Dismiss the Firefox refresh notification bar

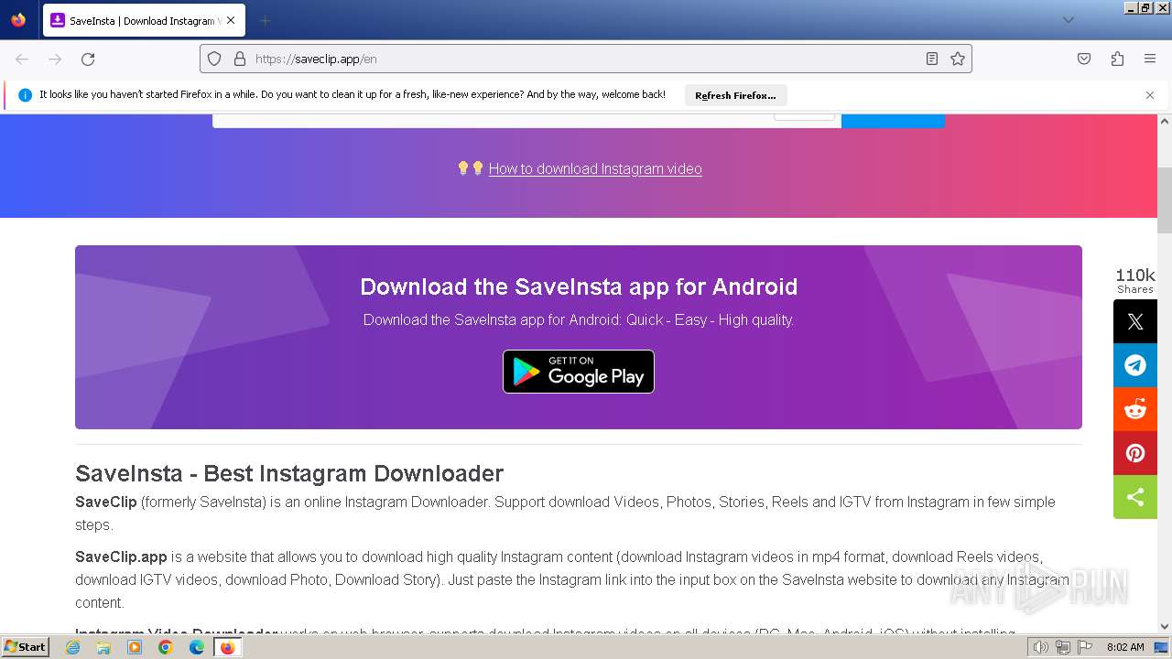click(x=1150, y=95)
